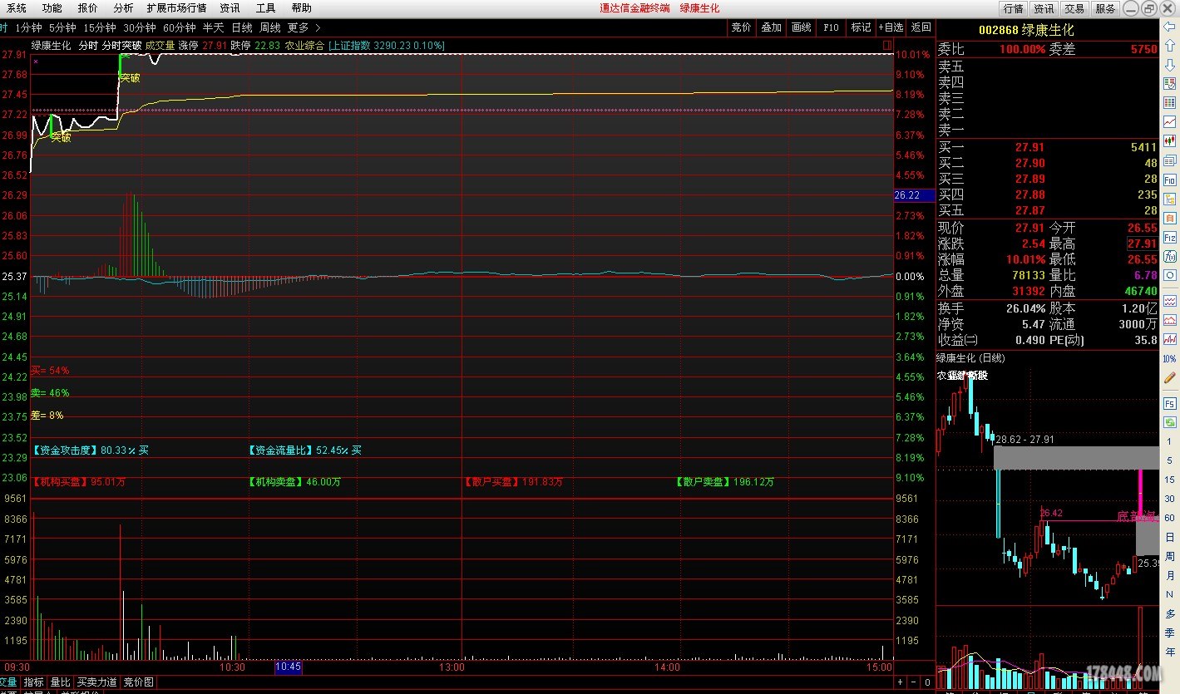Click the +自选 add favorite button
1180x694 pixels.
[x=891, y=27]
